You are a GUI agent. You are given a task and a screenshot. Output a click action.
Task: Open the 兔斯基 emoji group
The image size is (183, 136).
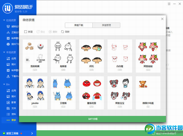(63, 56)
